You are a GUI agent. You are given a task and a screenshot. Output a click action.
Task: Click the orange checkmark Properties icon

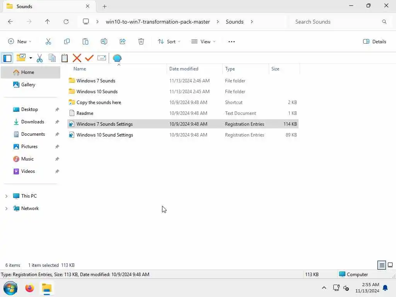pos(89,58)
